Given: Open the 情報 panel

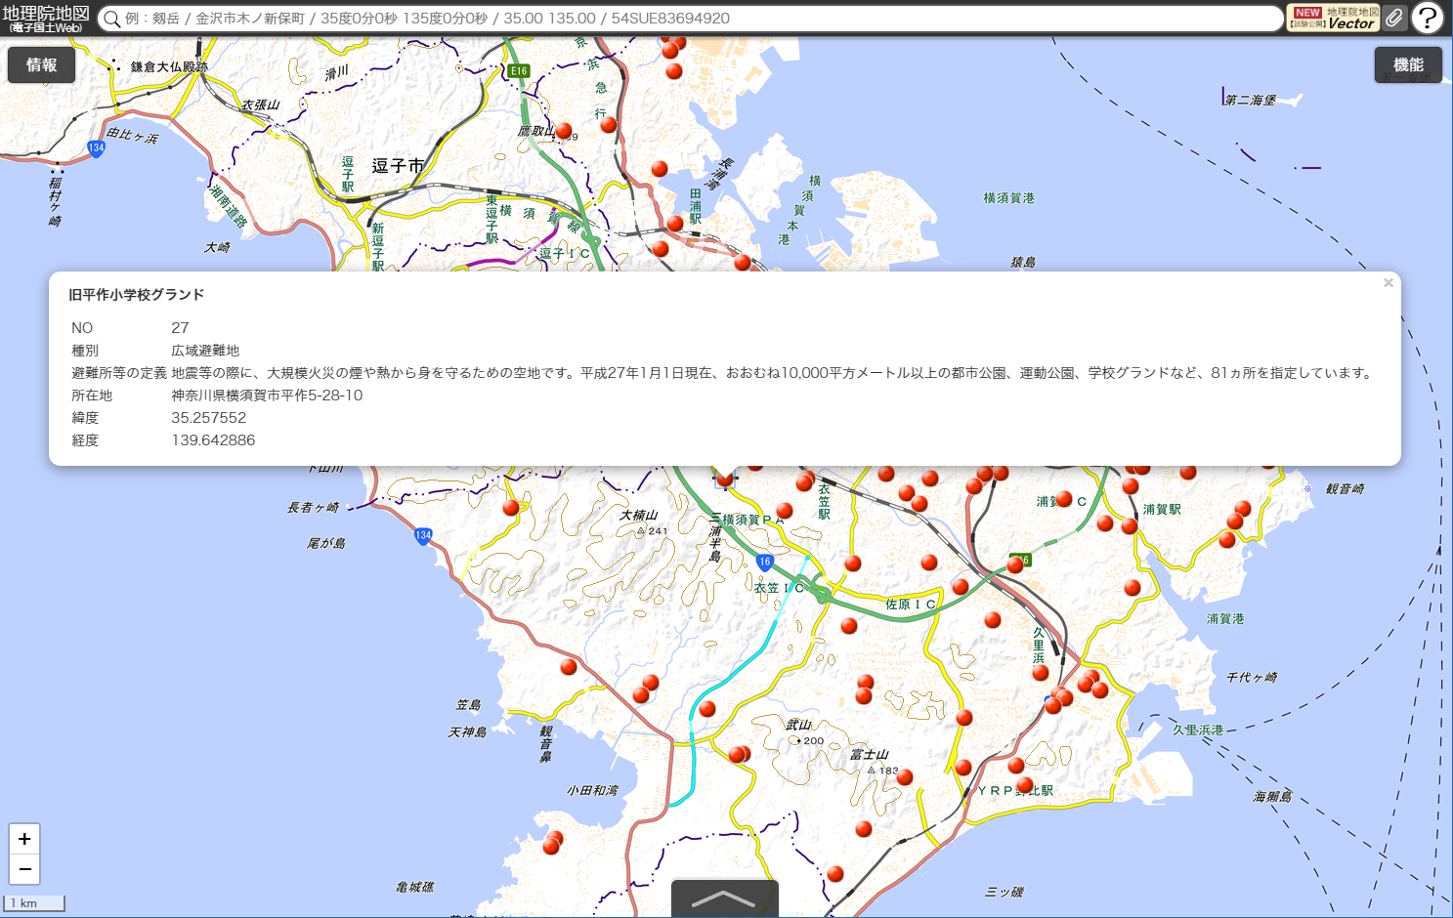Looking at the screenshot, I should coord(41,65).
